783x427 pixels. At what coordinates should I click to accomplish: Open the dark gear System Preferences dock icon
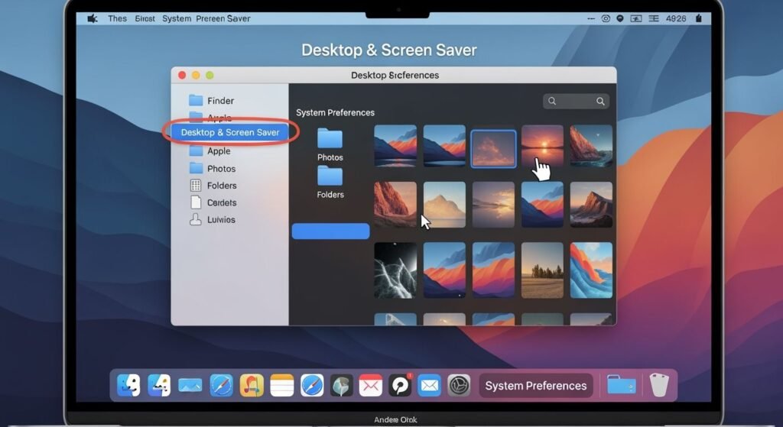pyautogui.click(x=459, y=386)
